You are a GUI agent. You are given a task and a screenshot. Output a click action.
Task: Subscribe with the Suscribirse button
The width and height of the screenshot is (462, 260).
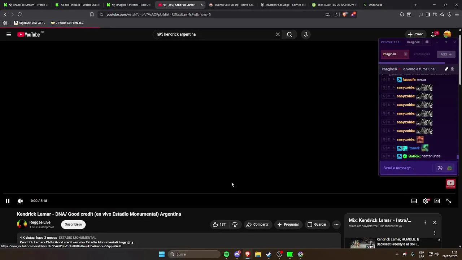coord(73,225)
